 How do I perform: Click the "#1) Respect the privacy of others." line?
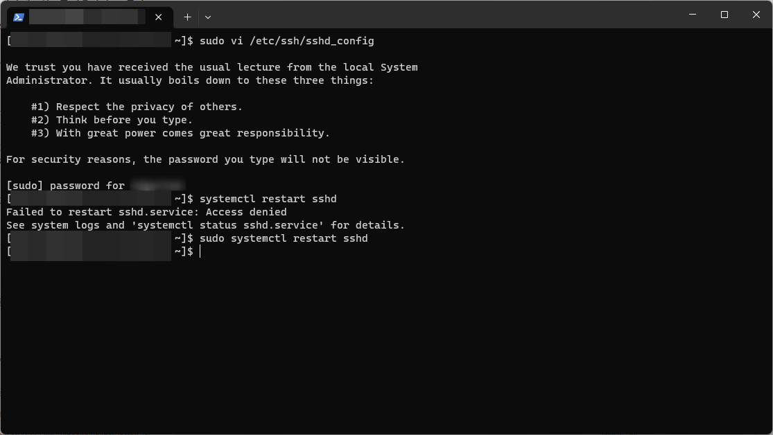[137, 107]
